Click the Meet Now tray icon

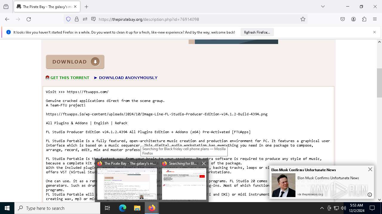(x=329, y=208)
